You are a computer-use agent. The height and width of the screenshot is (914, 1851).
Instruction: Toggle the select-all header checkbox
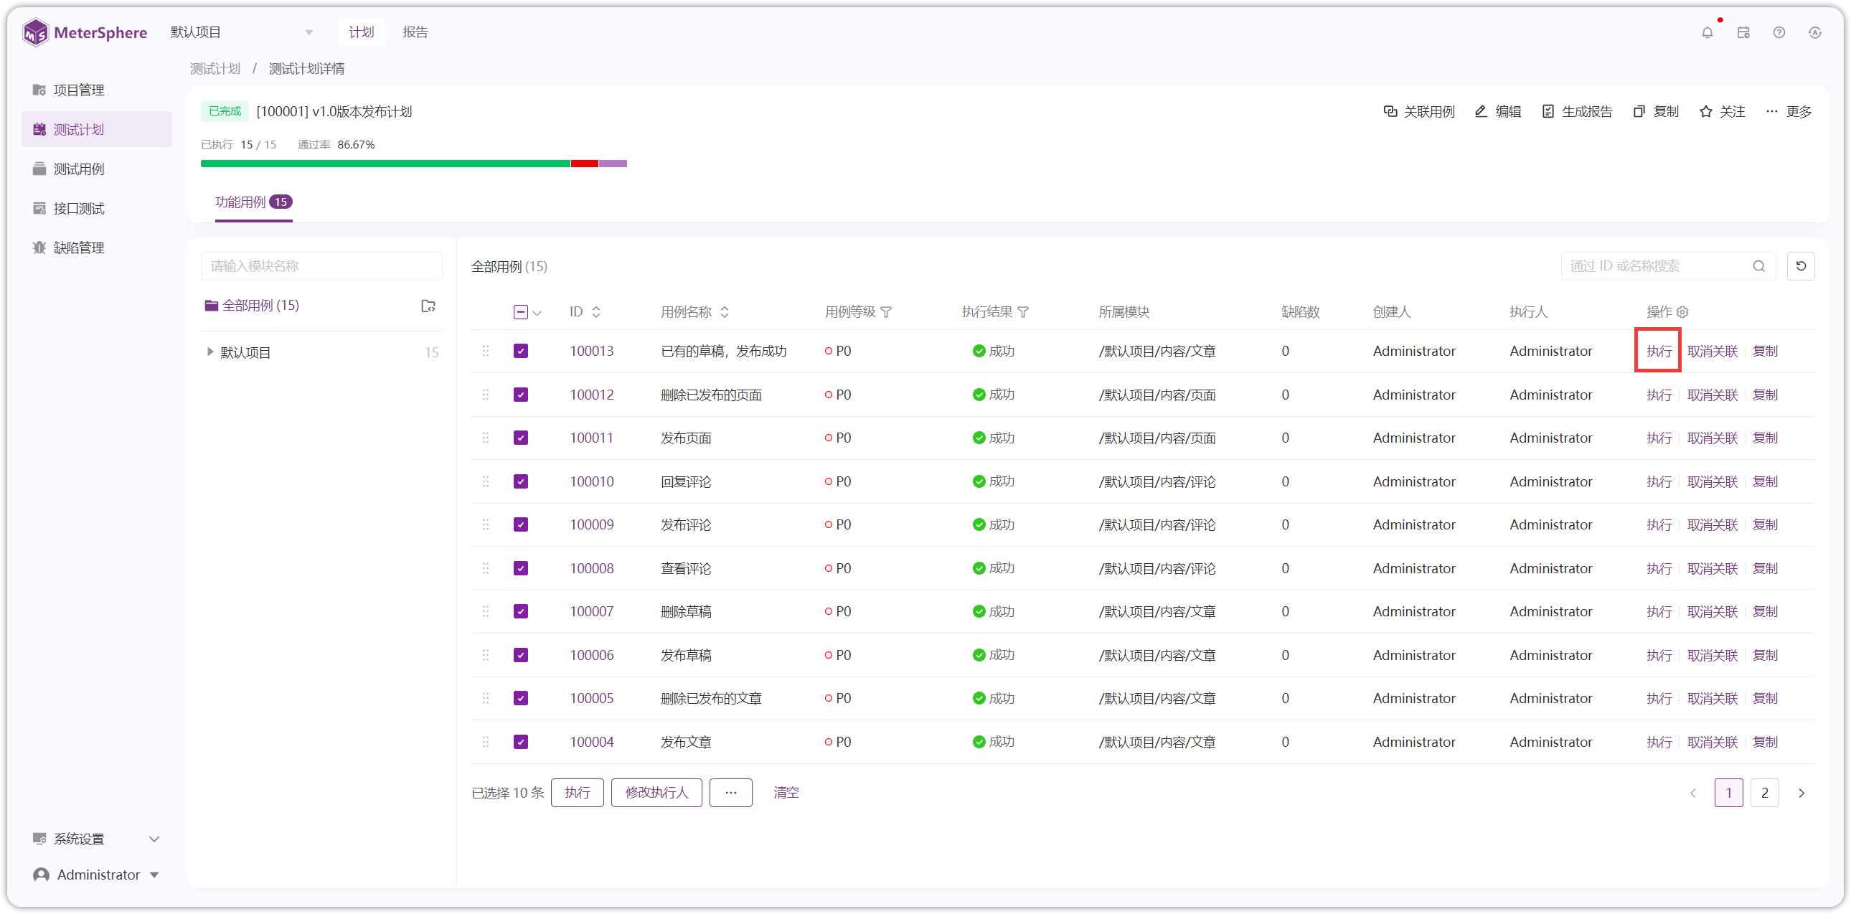coord(521,312)
